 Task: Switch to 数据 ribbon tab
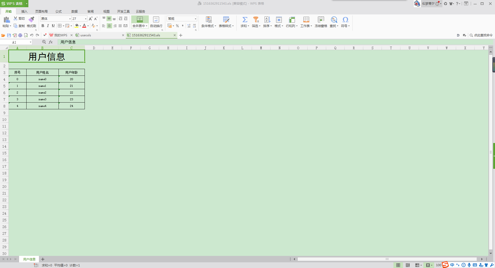click(75, 11)
